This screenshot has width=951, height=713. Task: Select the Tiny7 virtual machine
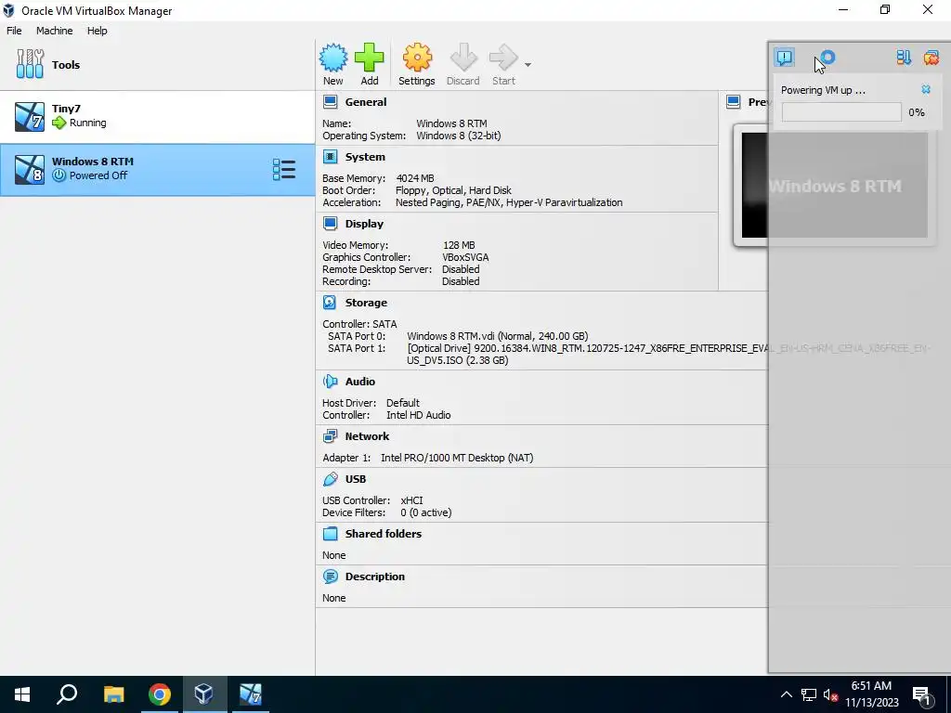tap(158, 117)
